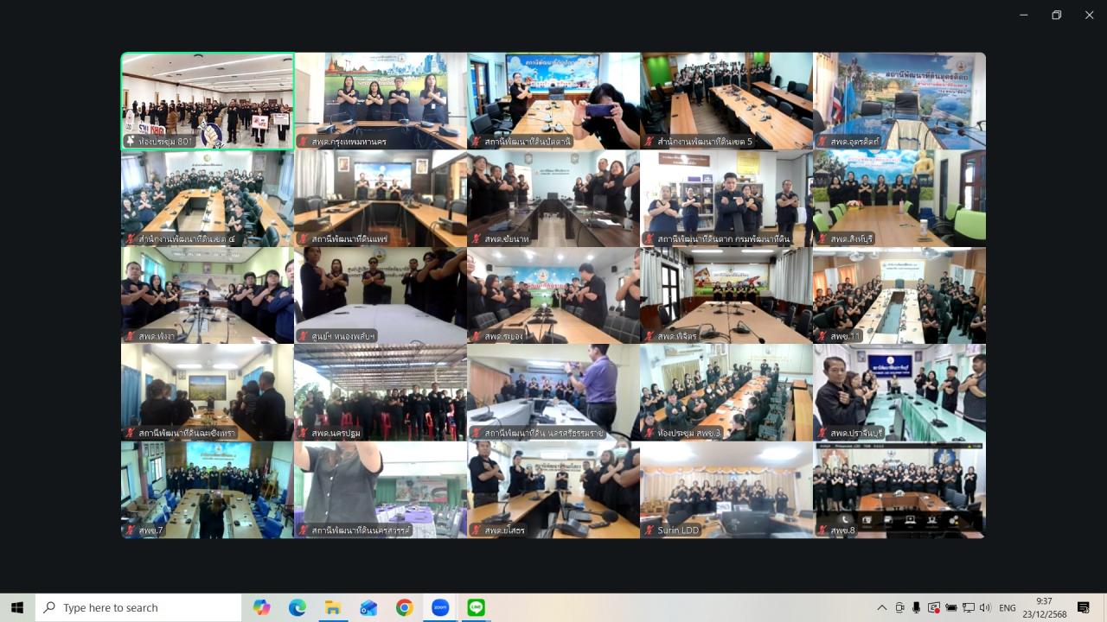1107x622 pixels.
Task: Expand hidden icons in the system tray
Action: pyautogui.click(x=881, y=607)
